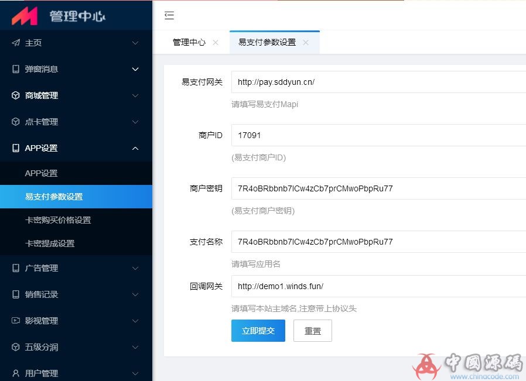
Task: Click the 立即提交 submit button
Action: point(258,331)
